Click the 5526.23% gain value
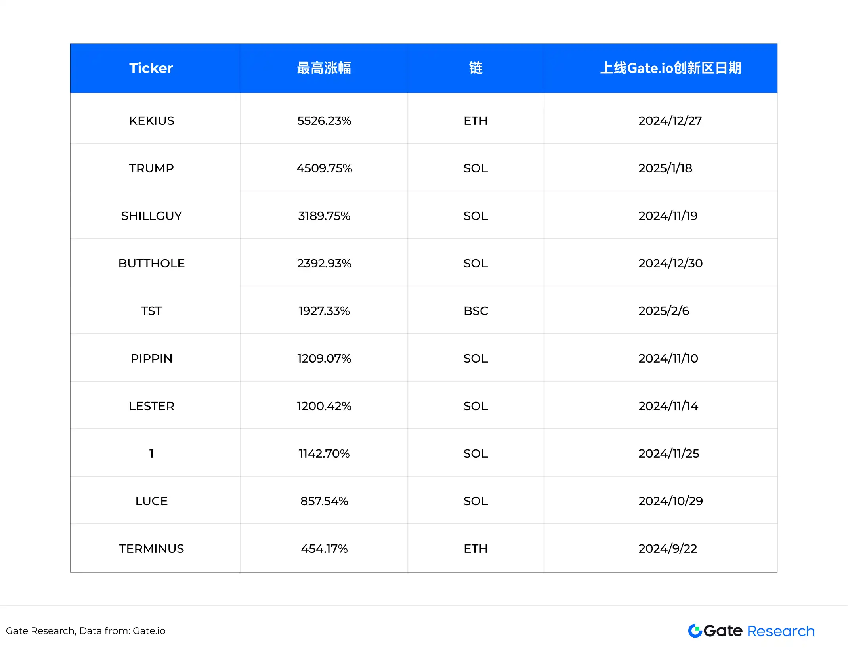This screenshot has width=848, height=657. [324, 120]
